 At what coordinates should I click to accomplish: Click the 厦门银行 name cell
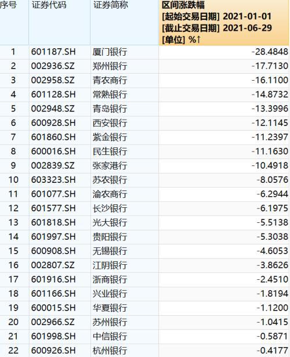(x=110, y=52)
